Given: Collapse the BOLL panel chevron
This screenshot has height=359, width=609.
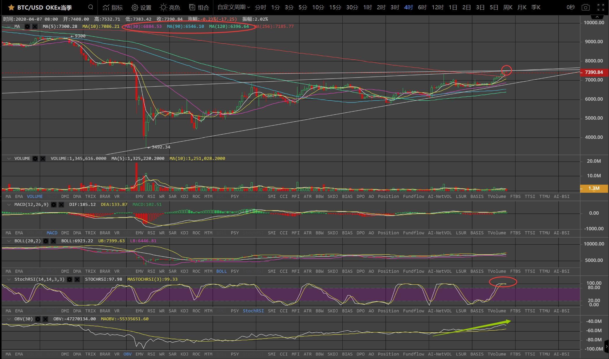Looking at the screenshot, I should (x=9, y=241).
